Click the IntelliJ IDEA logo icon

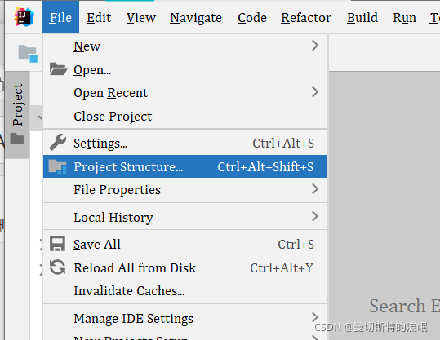pos(24,17)
